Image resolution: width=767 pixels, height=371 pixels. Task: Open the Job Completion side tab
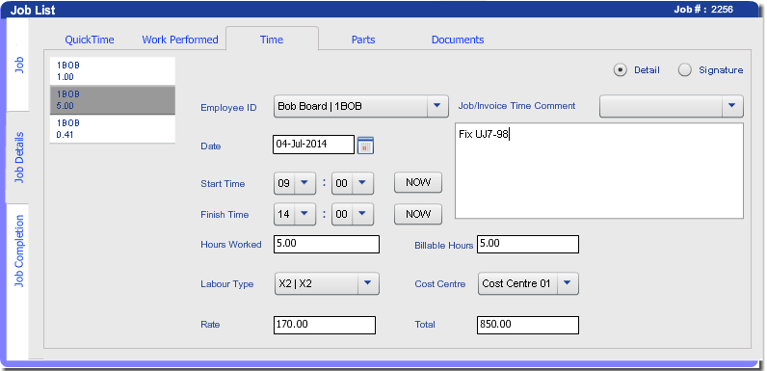click(x=18, y=252)
